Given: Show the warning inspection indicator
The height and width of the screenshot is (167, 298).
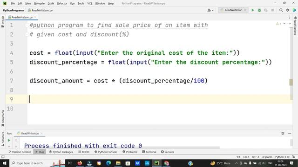Looking at the screenshot, I should click(x=278, y=24).
